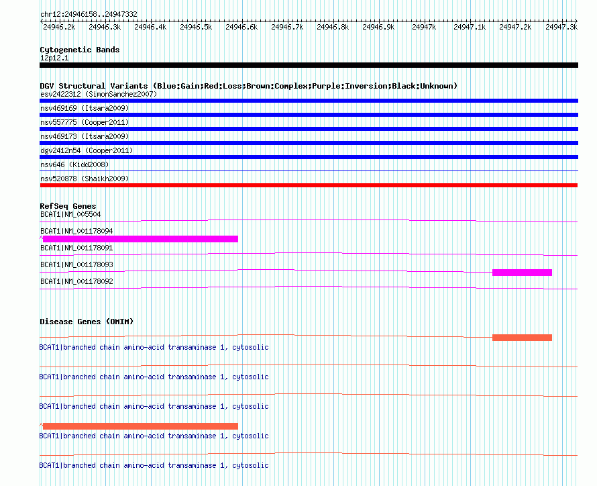Open the BCAT1|NM_001178093 transcript label
The image size is (597, 486).
(76, 264)
